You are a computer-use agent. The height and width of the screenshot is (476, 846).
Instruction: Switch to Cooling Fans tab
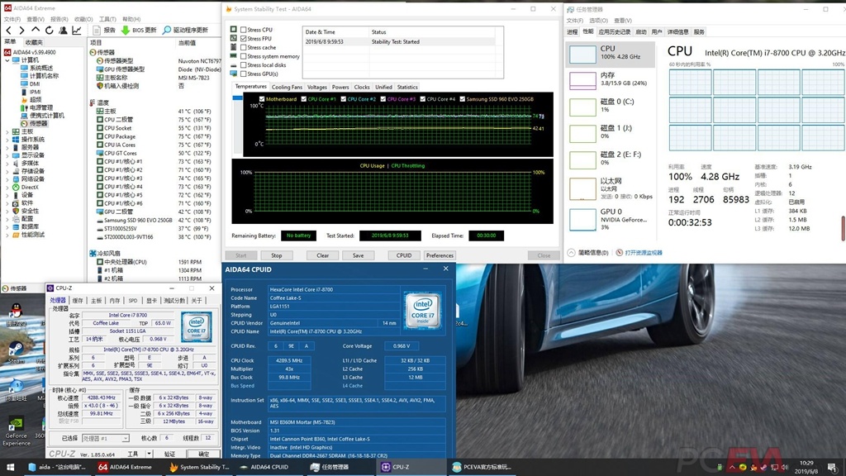pyautogui.click(x=287, y=87)
